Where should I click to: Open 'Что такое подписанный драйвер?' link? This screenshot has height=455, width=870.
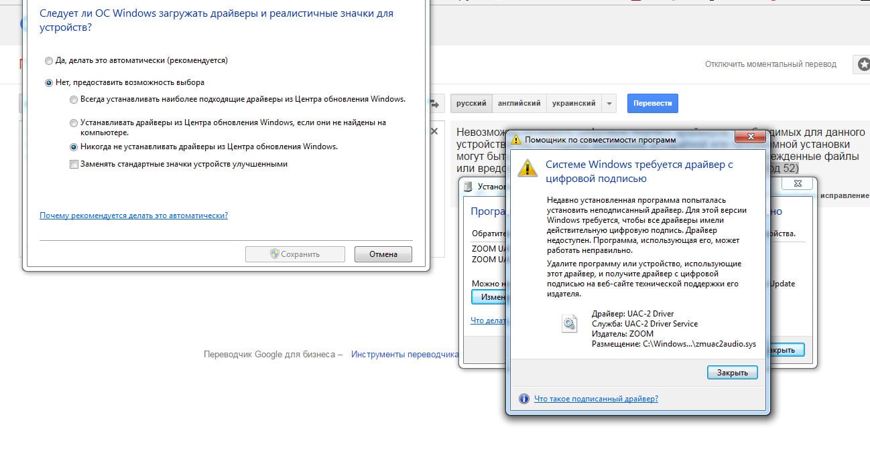coord(596,399)
